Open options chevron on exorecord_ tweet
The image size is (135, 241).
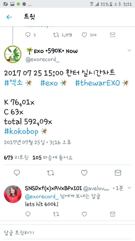(129, 50)
